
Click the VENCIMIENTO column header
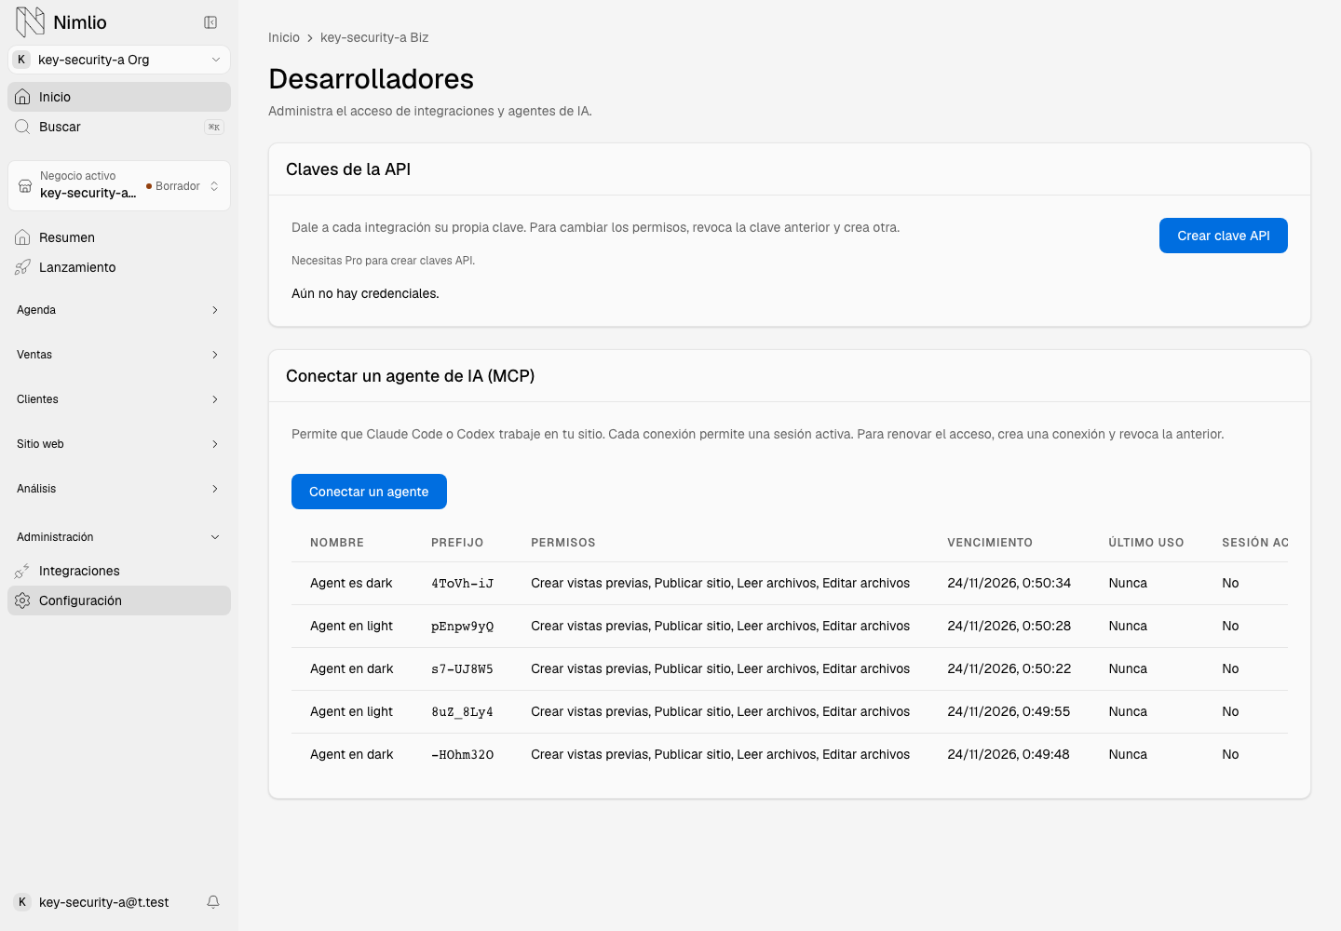pos(990,543)
